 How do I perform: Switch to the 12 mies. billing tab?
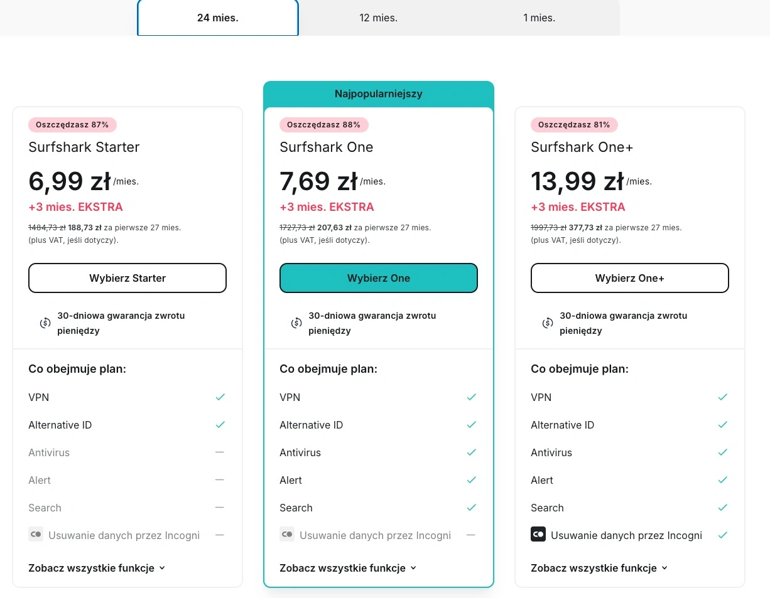(378, 18)
